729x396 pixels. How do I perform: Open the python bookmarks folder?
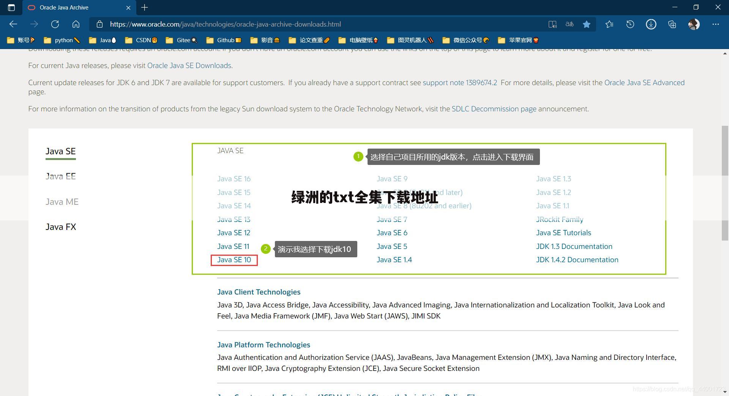62,40
